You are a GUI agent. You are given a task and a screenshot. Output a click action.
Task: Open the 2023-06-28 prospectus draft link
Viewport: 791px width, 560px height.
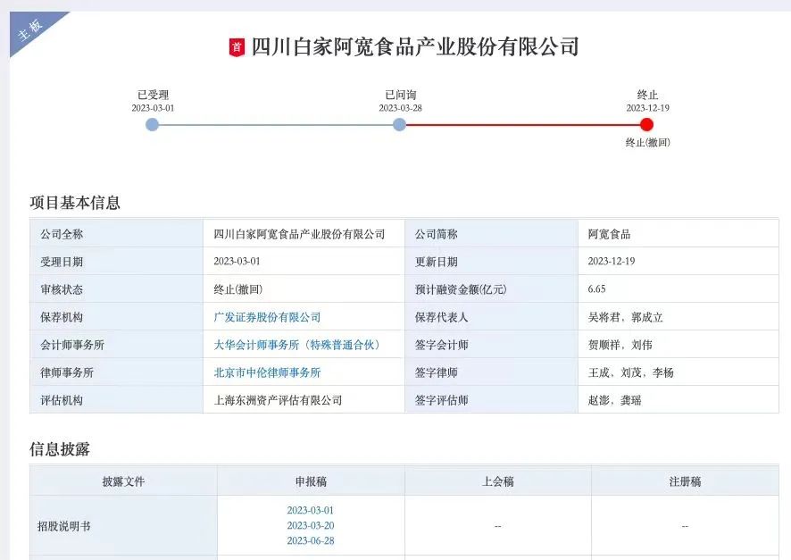(x=310, y=541)
